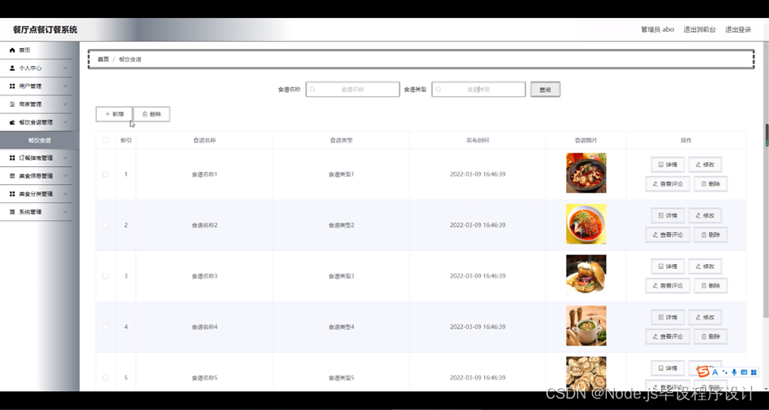Screen dimensions: 769x410
Task: Click 首页 in the breadcrumb
Action: [103, 60]
